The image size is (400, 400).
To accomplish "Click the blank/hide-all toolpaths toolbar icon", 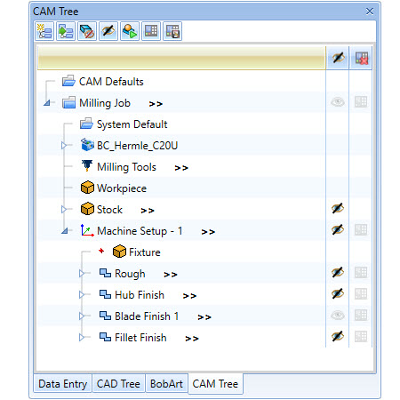I will pos(87,31).
